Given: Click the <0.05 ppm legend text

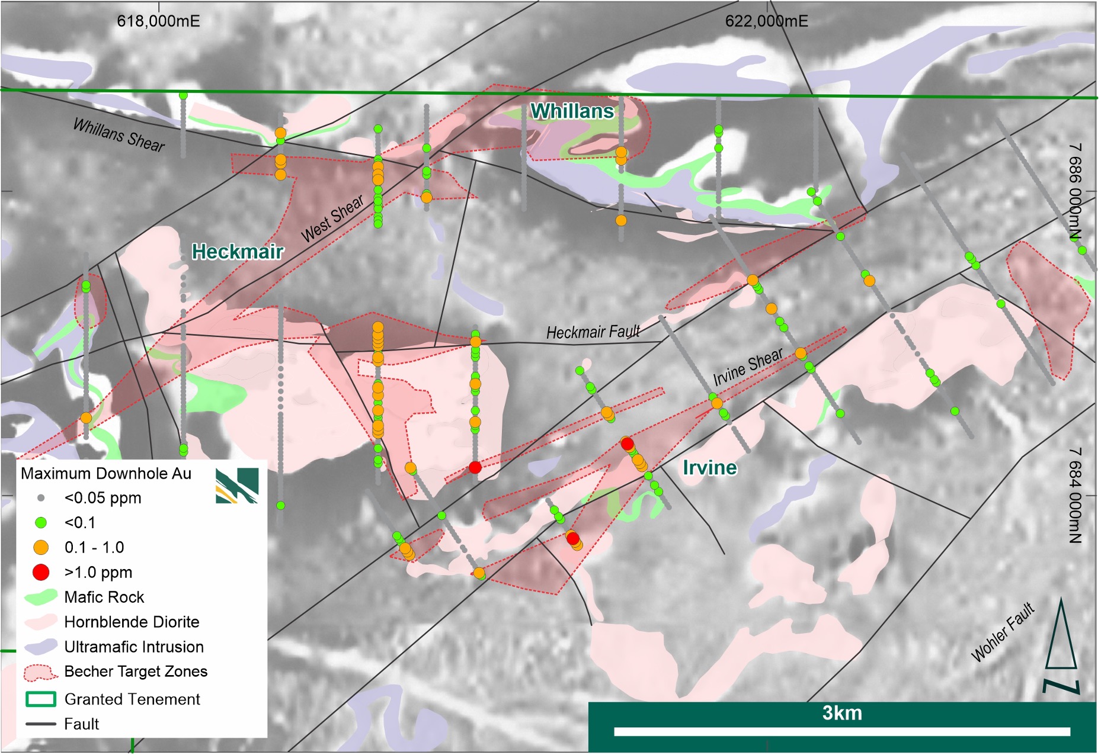Looking at the screenshot, I should click(103, 498).
